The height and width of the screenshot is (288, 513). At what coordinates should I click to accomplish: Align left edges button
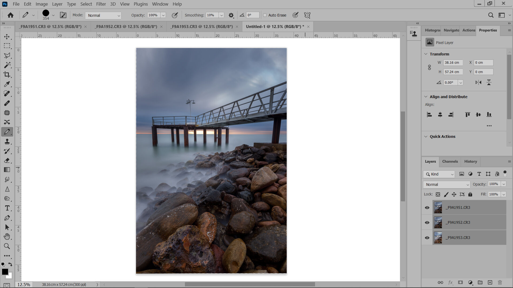pyautogui.click(x=429, y=115)
